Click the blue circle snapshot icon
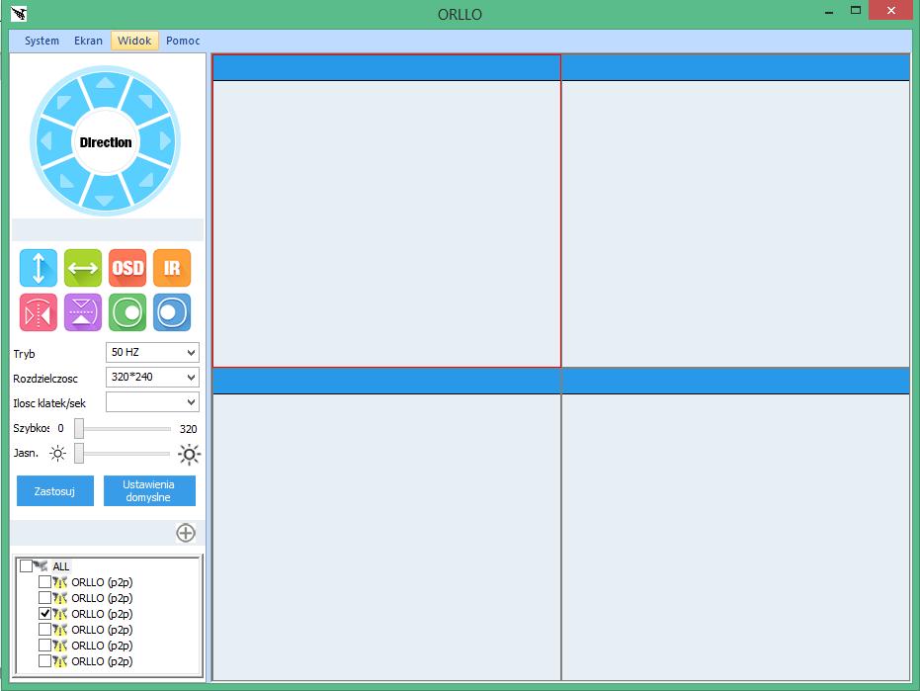 click(172, 312)
